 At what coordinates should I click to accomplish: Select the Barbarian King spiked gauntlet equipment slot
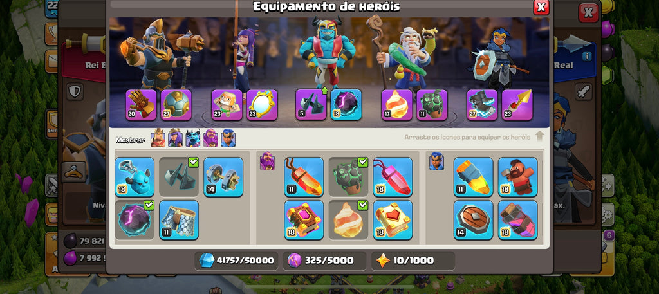tap(141, 105)
